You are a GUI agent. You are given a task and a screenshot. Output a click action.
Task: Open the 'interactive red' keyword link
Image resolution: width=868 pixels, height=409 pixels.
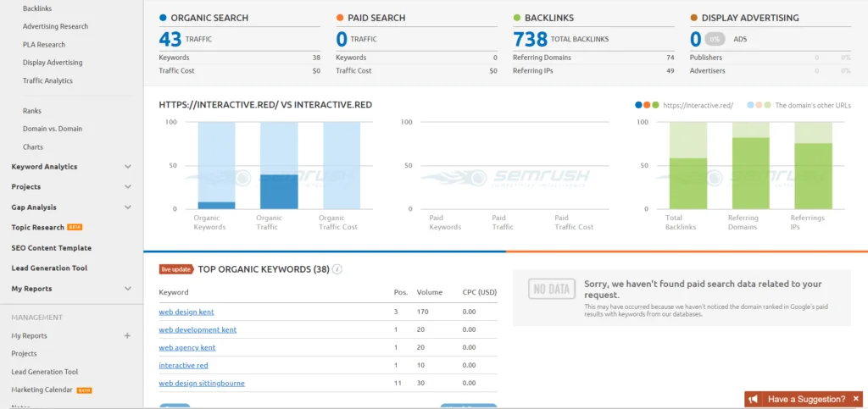(x=183, y=365)
